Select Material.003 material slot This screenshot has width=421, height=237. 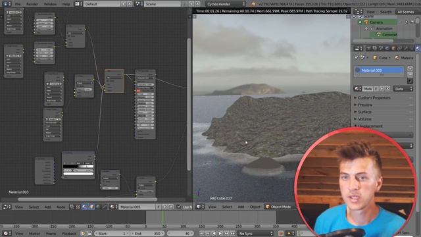tap(379, 70)
